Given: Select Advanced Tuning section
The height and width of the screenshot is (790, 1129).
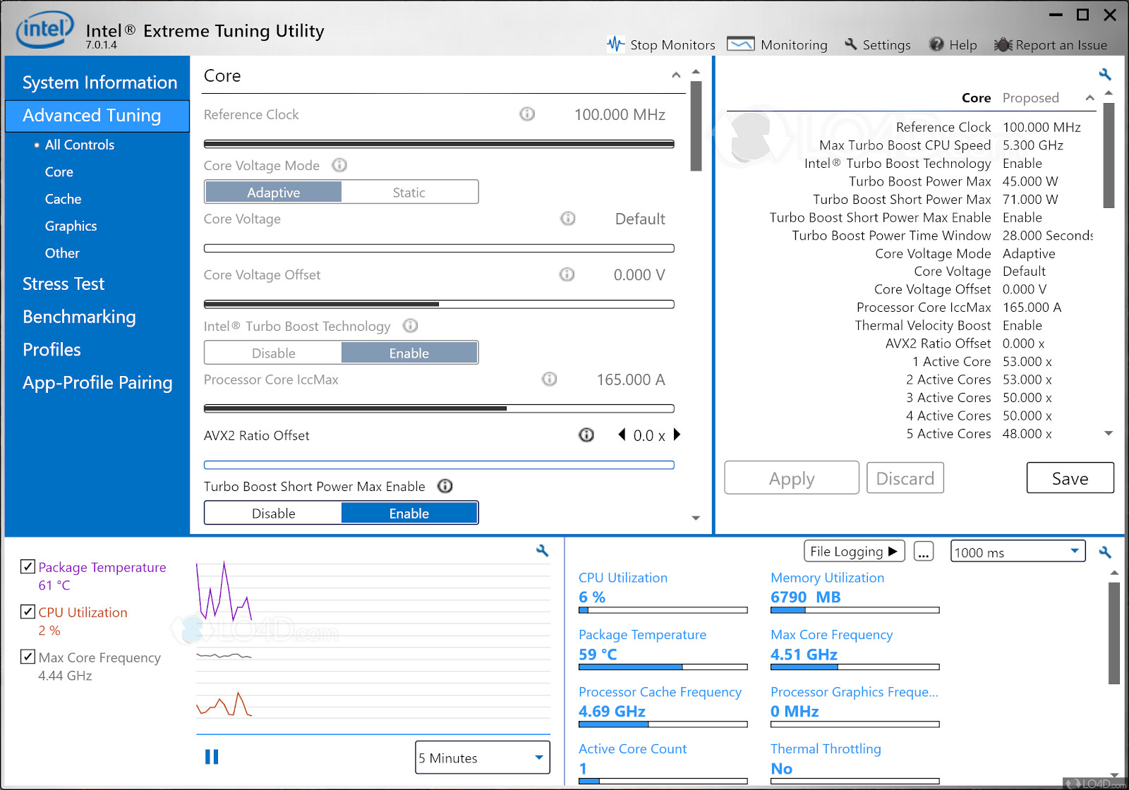Looking at the screenshot, I should pyautogui.click(x=97, y=116).
